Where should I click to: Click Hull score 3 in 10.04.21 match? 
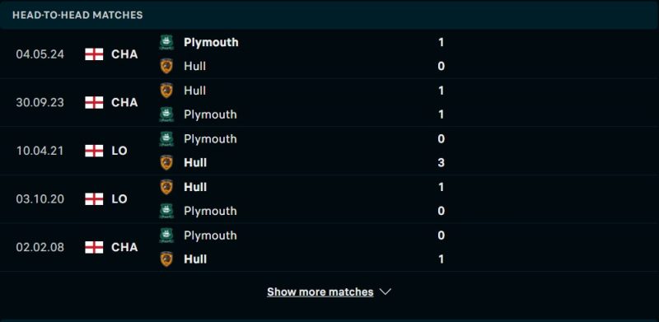coord(441,163)
